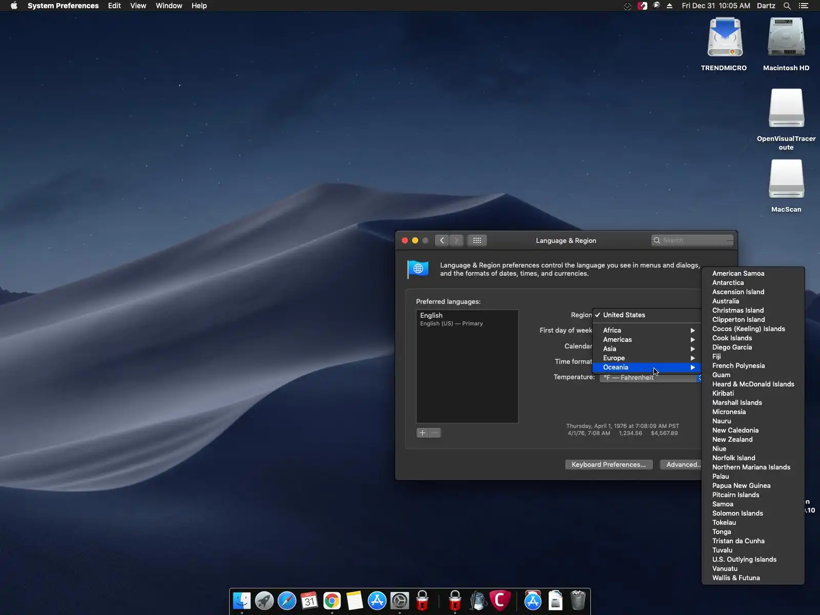The width and height of the screenshot is (820, 615).
Task: Open the Help menu
Action: tap(199, 6)
